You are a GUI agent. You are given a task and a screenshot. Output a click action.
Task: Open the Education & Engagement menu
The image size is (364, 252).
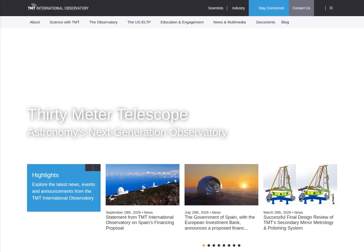pyautogui.click(x=182, y=22)
